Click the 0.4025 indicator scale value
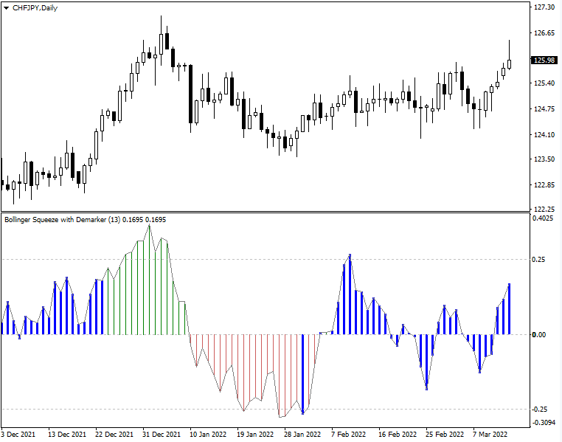The height and width of the screenshot is (442, 562). [x=543, y=218]
